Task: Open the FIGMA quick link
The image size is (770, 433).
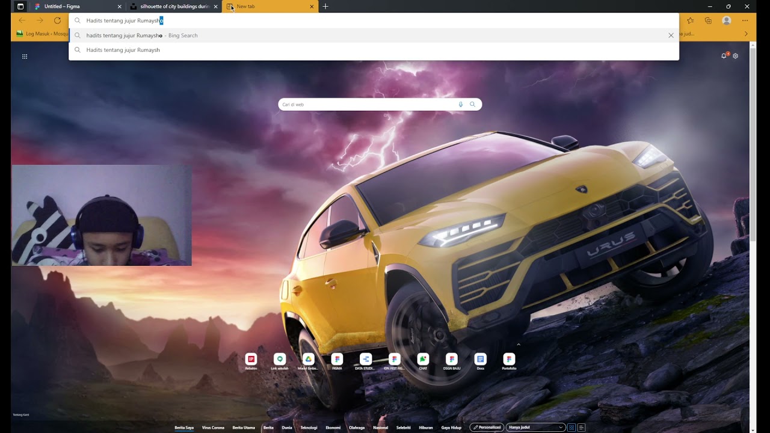Action: (337, 361)
